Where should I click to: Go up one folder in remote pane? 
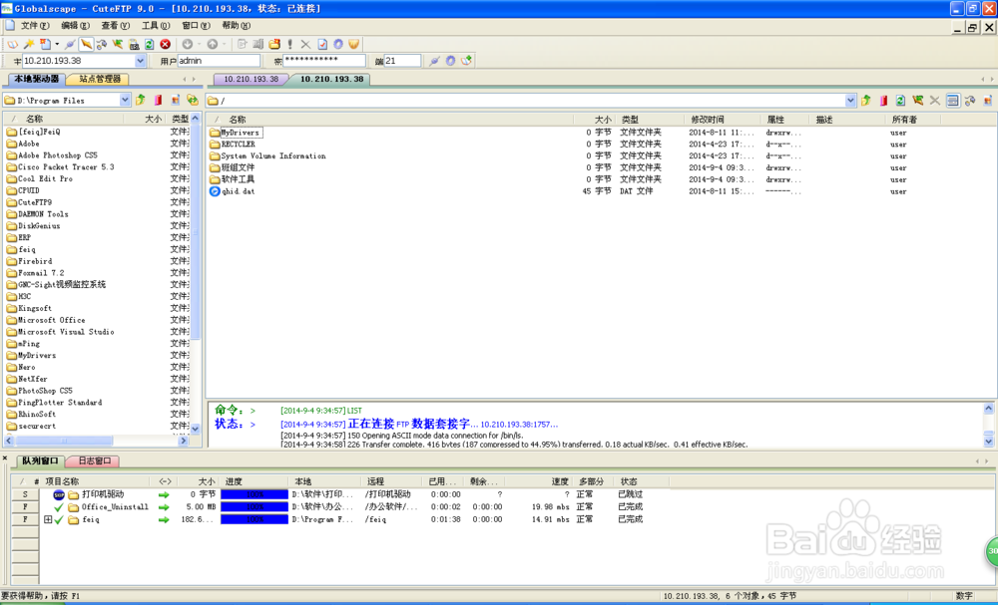865,101
